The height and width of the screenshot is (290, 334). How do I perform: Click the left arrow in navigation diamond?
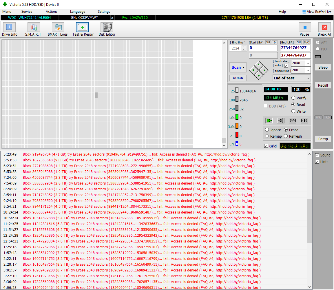pyautogui.click(x=253, y=70)
